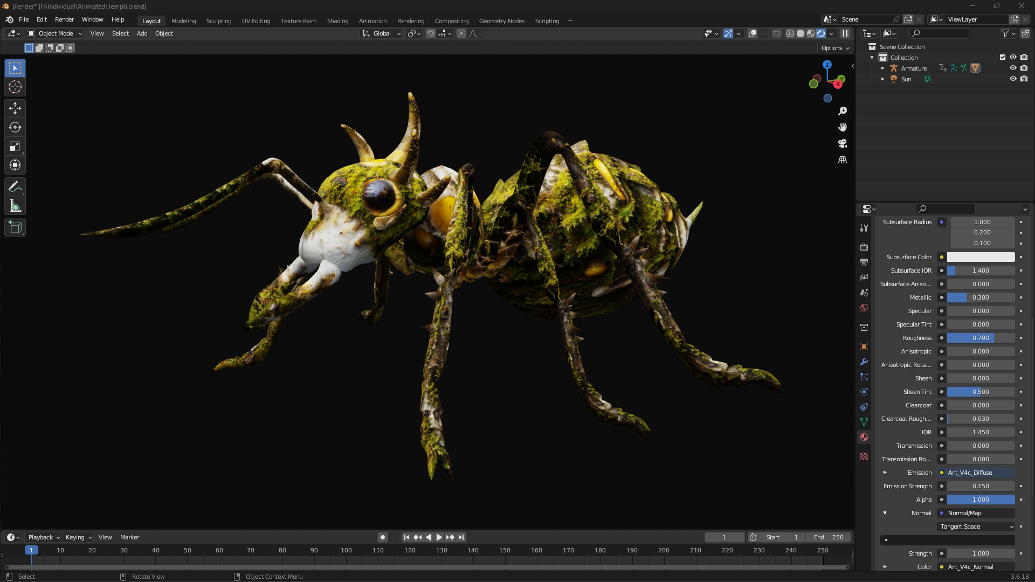Click the Subsurface Color white swatch
Image resolution: width=1035 pixels, height=582 pixels.
[981, 257]
